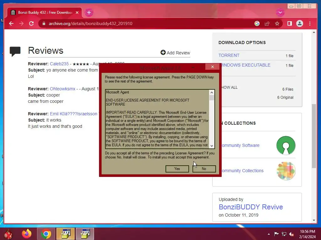This screenshot has width=321, height=240.
Task: Open the Start menu orb
Action: point(8,234)
